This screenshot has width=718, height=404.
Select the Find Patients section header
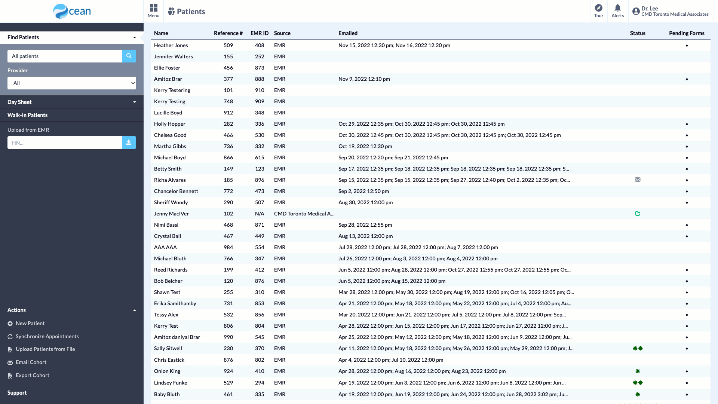click(72, 37)
